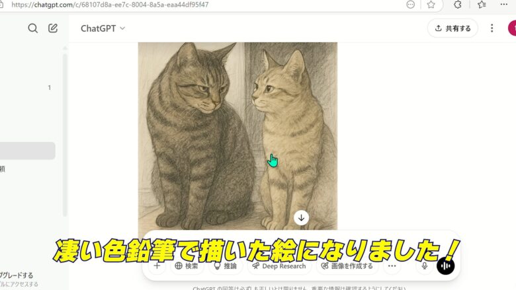Click the 共有する share button
516x290 pixels.
coord(452,28)
